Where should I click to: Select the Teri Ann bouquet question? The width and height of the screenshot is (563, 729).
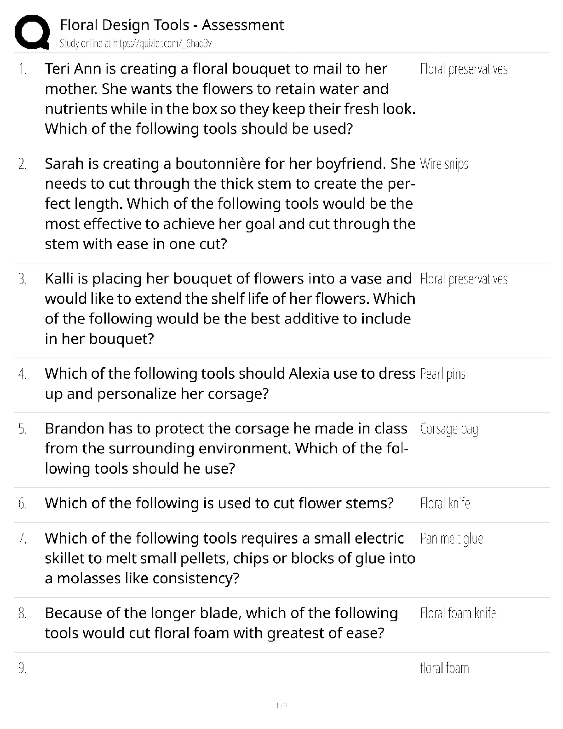click(x=230, y=98)
